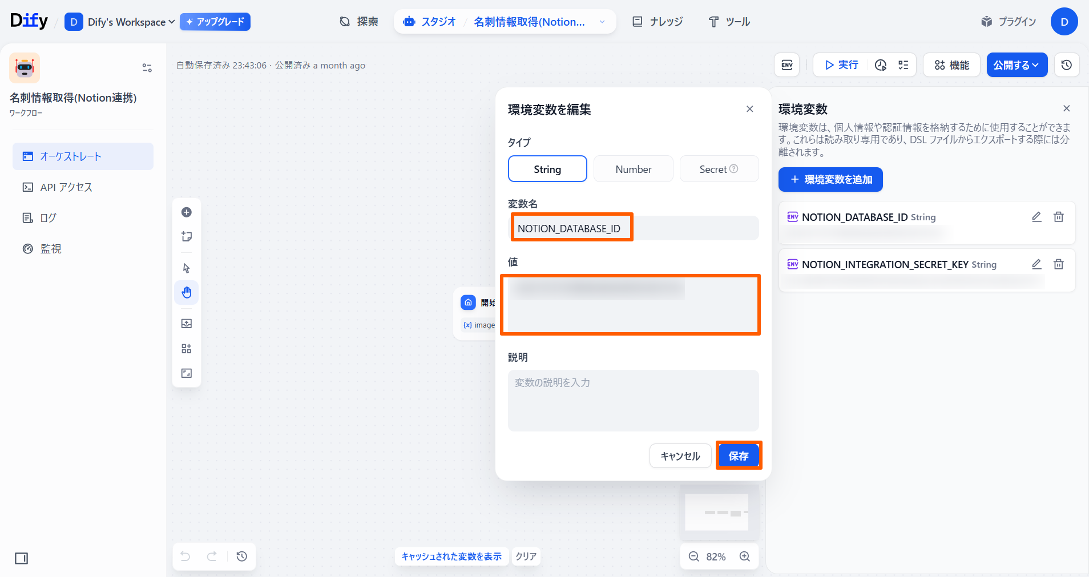
Task: Delete the NOTION_DATABASE_ID variable
Action: (1058, 217)
